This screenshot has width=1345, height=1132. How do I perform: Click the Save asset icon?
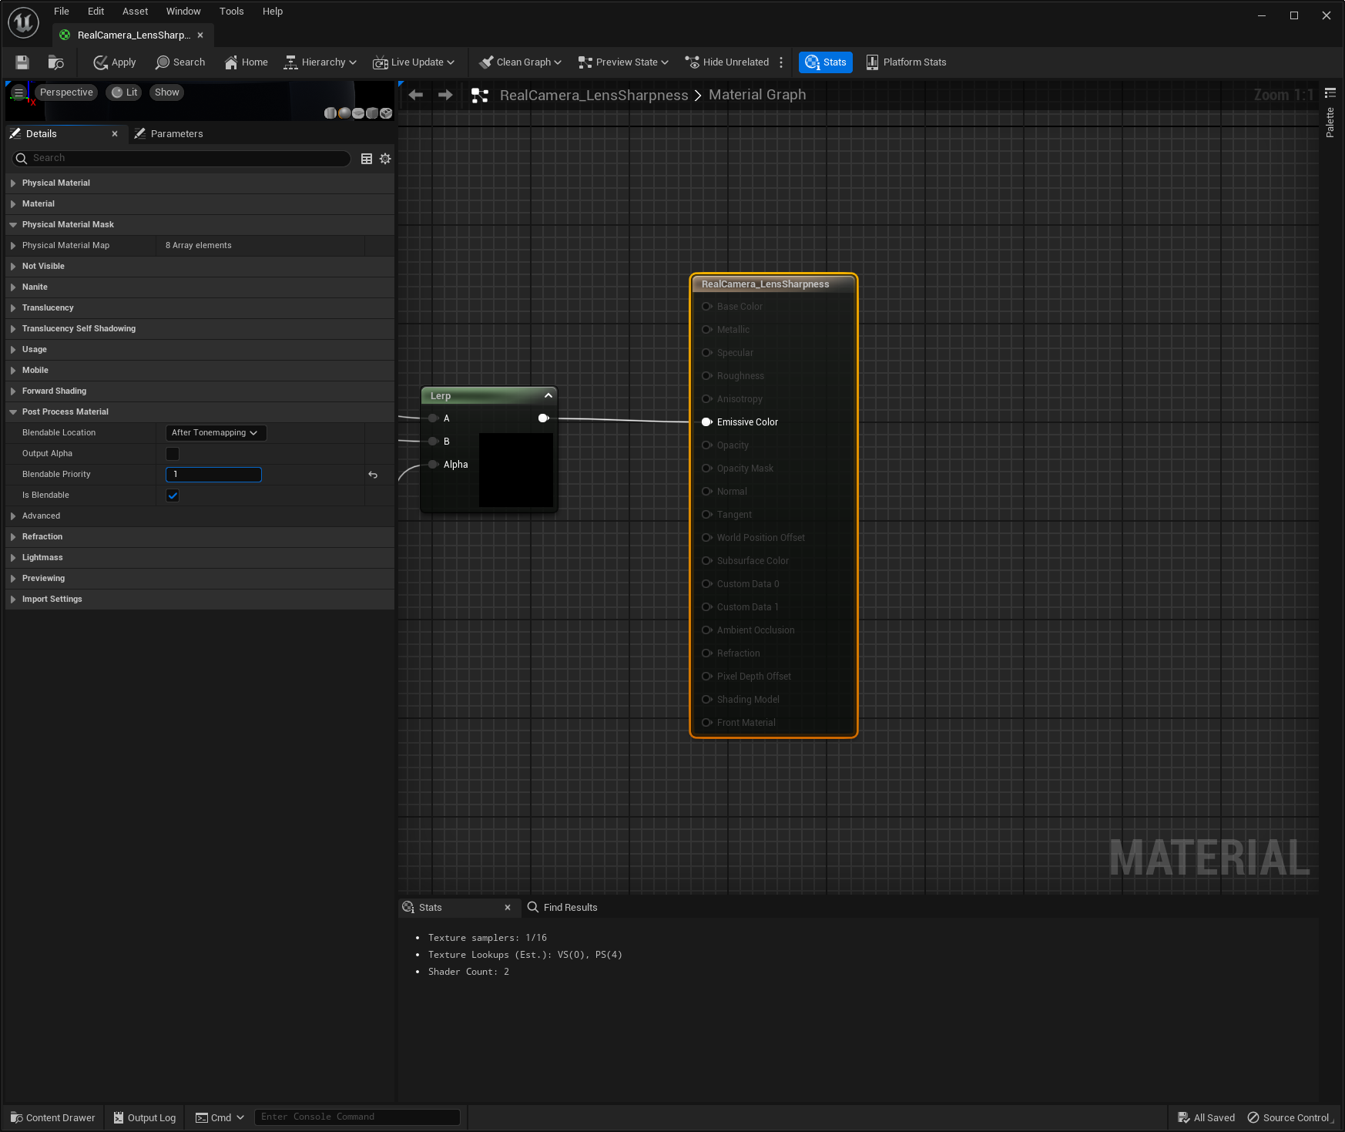[22, 62]
